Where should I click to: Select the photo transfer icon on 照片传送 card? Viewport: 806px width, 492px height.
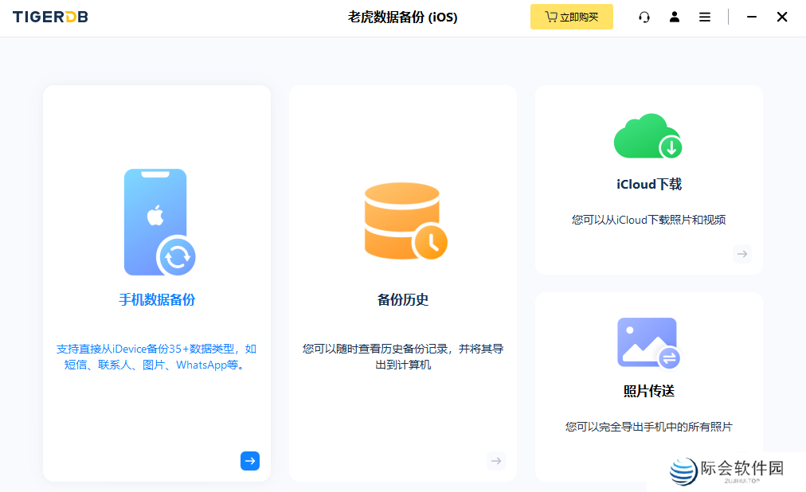(648, 342)
